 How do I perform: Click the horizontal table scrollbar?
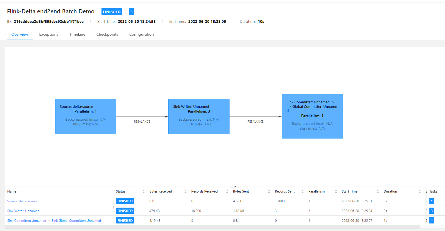(x=212, y=227)
